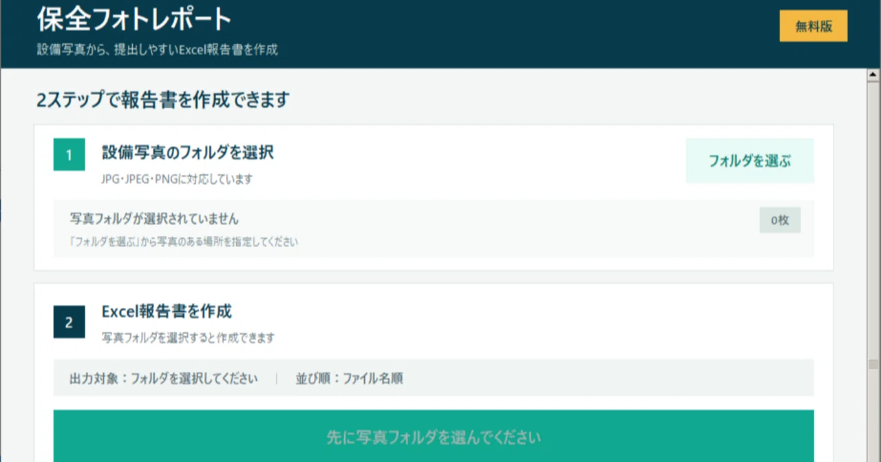The image size is (881, 462).
Task: Click the vertical scrollbar thumb
Action: point(873,364)
